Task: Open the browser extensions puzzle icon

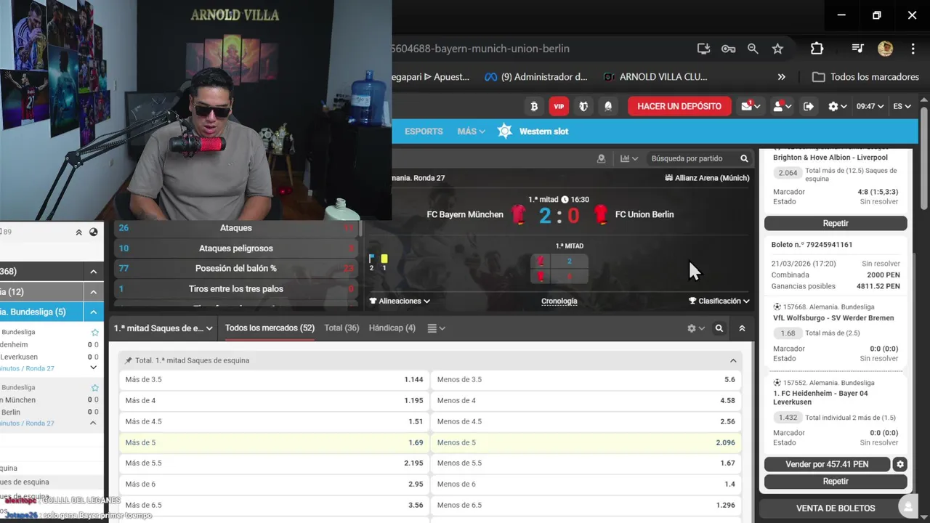Action: [817, 49]
